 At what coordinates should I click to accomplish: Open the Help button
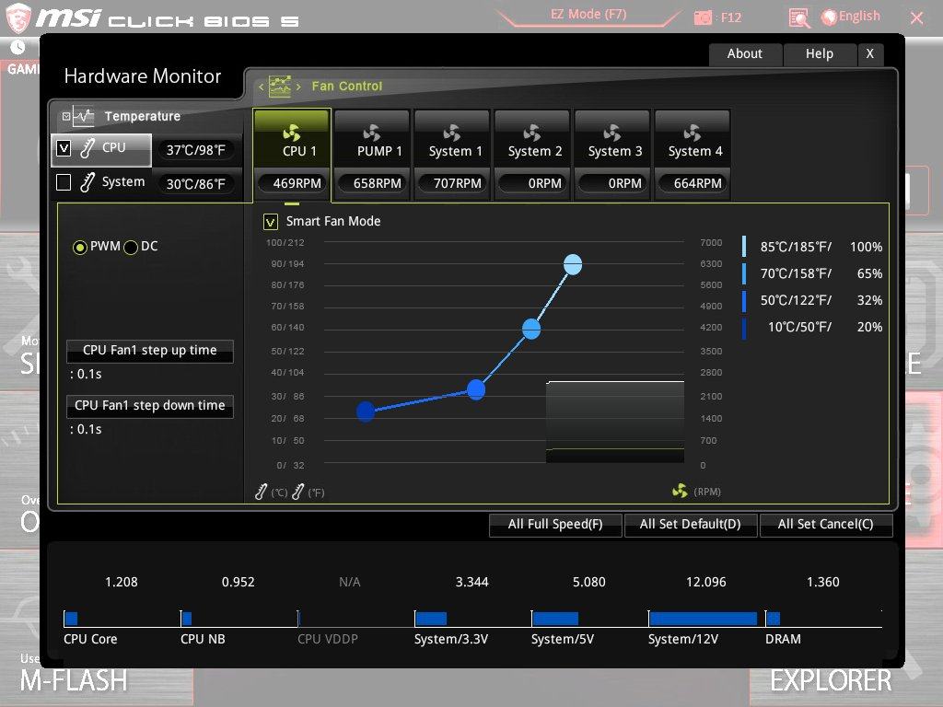click(819, 54)
